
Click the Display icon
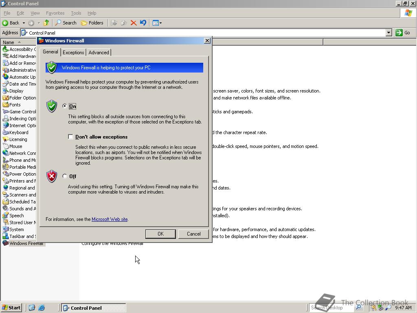(5, 90)
